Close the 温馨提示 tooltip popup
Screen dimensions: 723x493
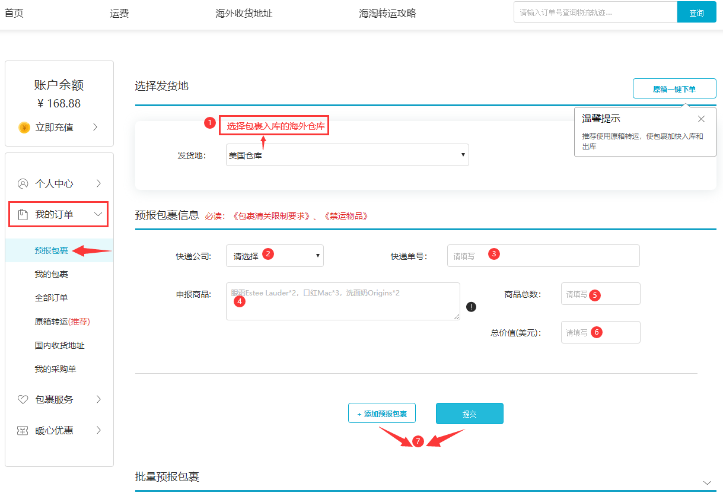[x=701, y=119]
